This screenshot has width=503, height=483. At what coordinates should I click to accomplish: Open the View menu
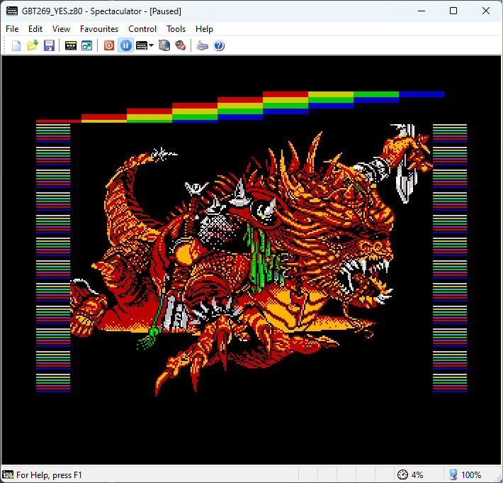coord(61,29)
